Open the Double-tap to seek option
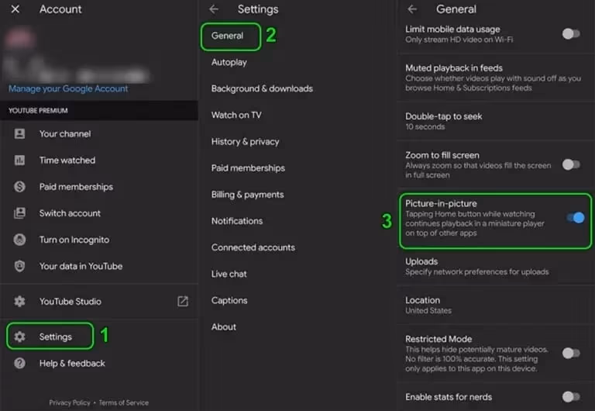This screenshot has width=595, height=411. (444, 121)
